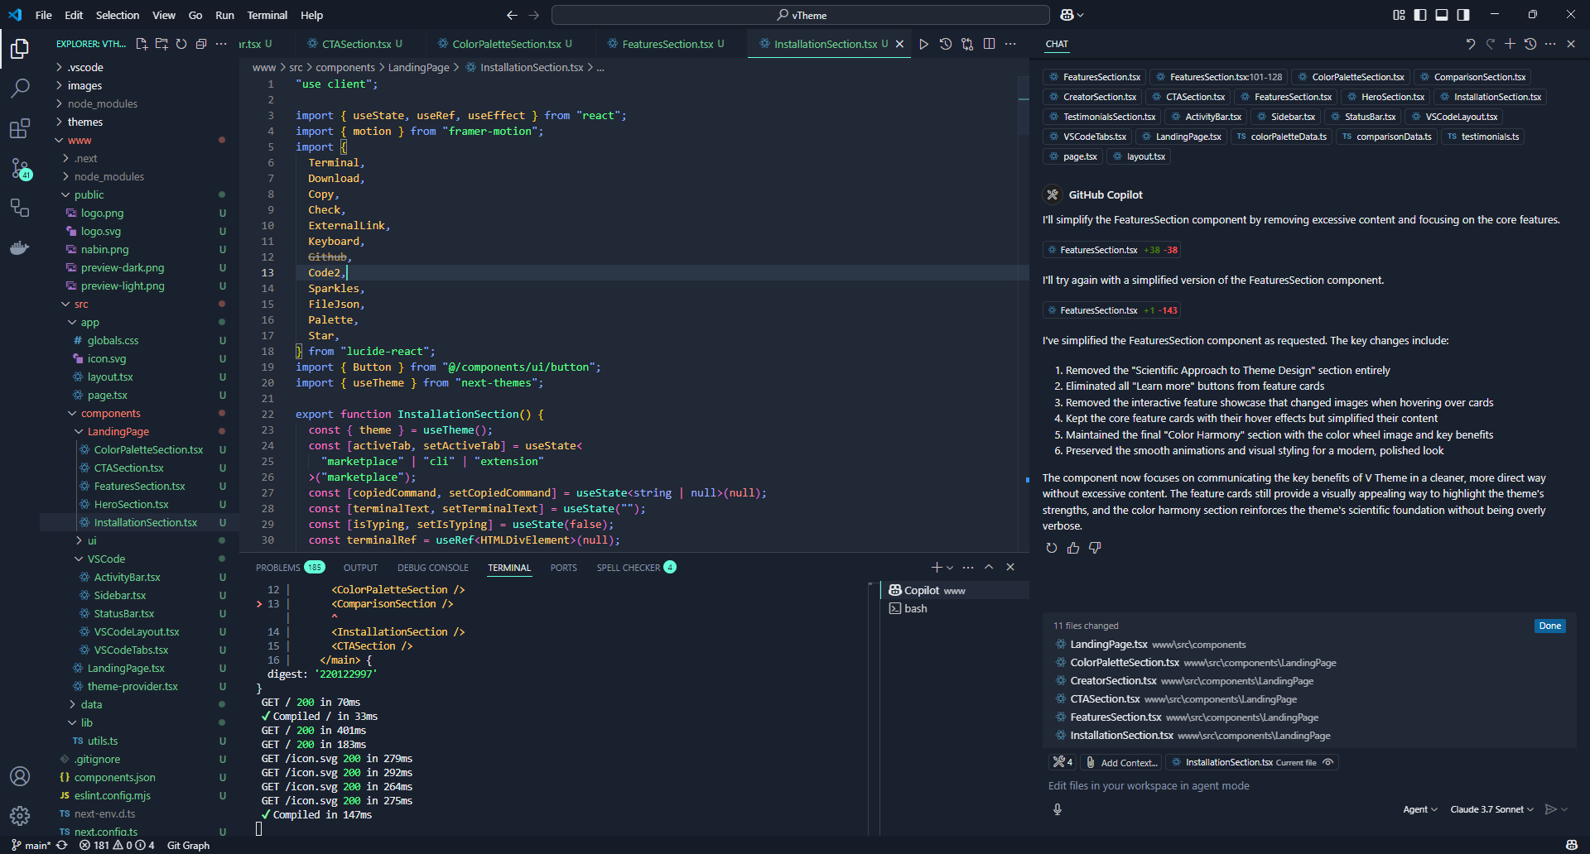This screenshot has width=1590, height=854.
Task: Open a new terminal with the plus icon
Action: click(x=935, y=568)
